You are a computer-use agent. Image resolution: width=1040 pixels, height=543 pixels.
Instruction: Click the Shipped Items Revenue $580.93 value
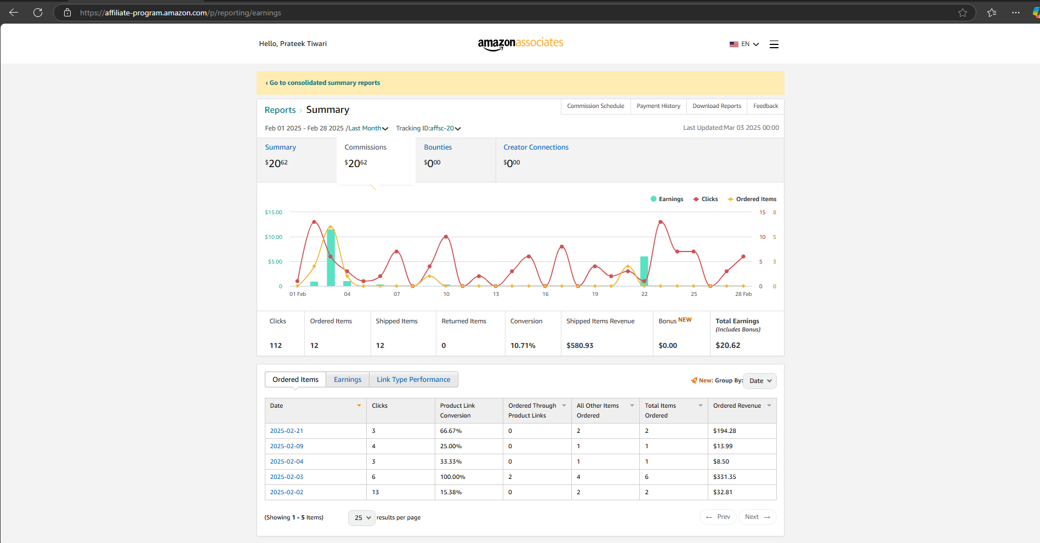[580, 346]
